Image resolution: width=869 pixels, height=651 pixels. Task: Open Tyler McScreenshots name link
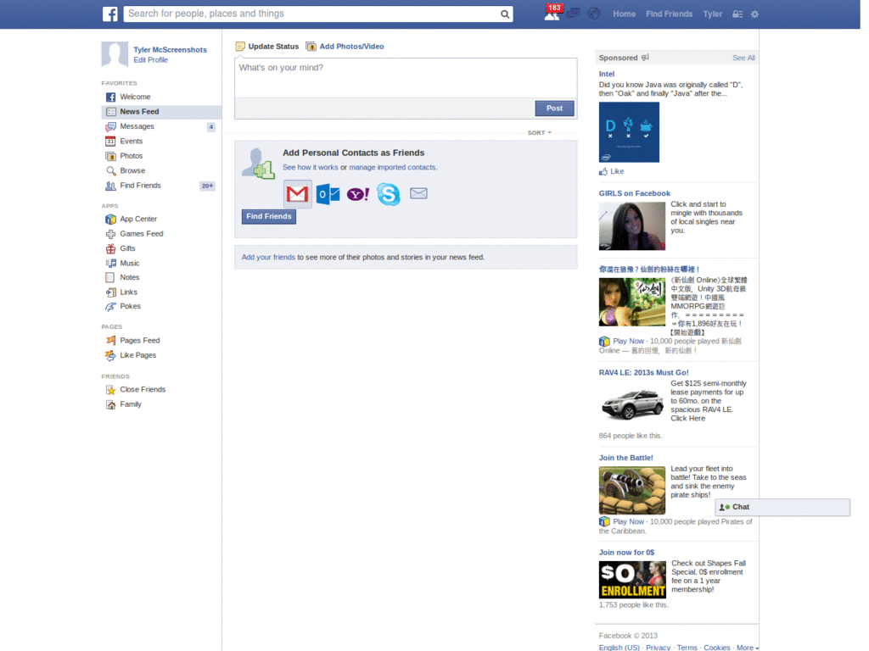(170, 50)
